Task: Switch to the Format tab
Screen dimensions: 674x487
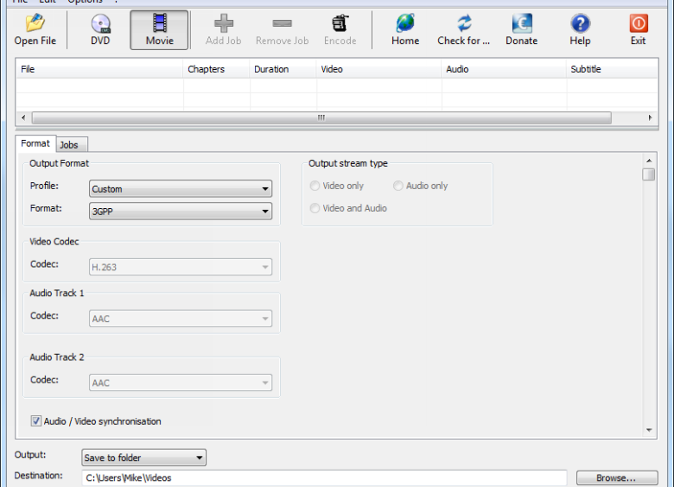Action: point(35,143)
